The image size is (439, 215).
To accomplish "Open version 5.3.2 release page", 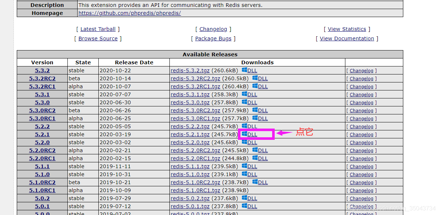I will pos(42,70).
